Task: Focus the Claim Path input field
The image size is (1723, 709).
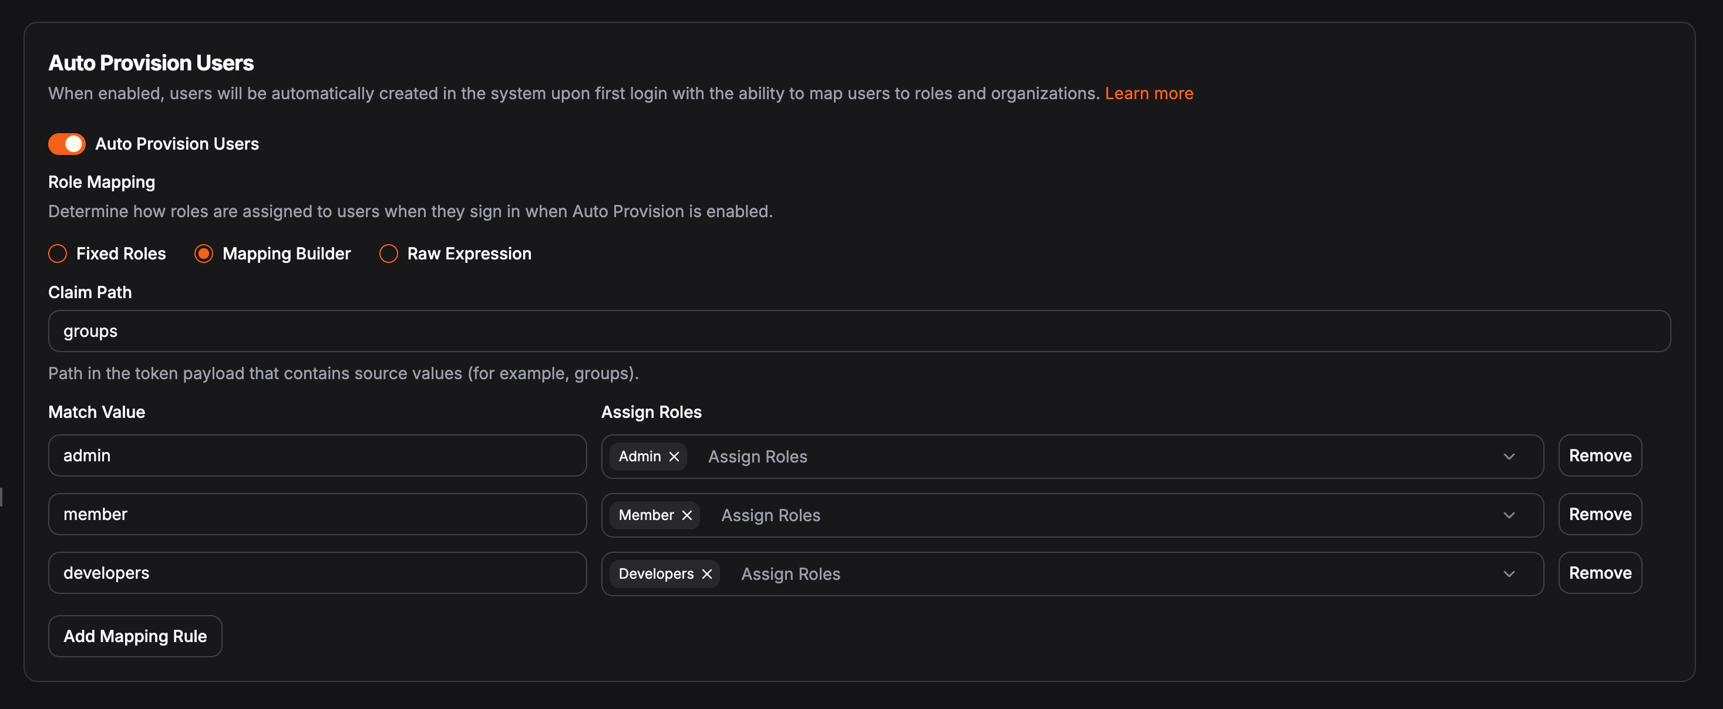Action: 859,332
